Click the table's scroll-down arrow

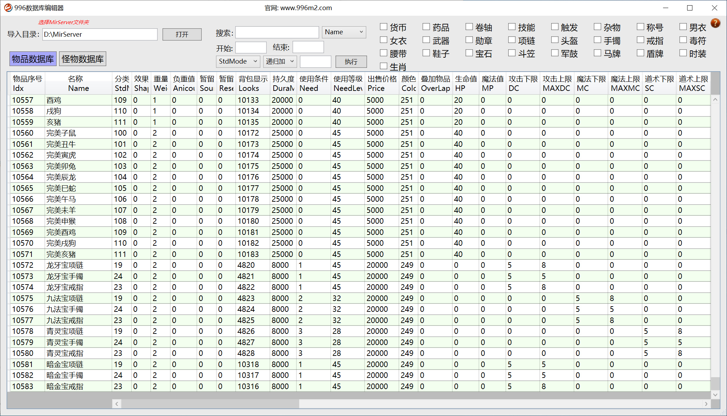pos(715,395)
